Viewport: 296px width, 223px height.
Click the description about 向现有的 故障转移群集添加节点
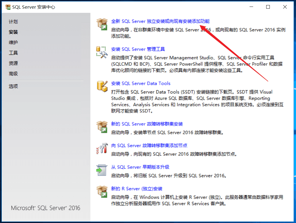coord(174,154)
